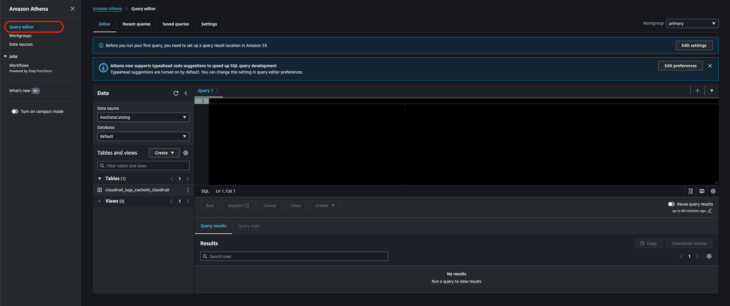
Task: Go to next Tables page
Action: tap(187, 179)
